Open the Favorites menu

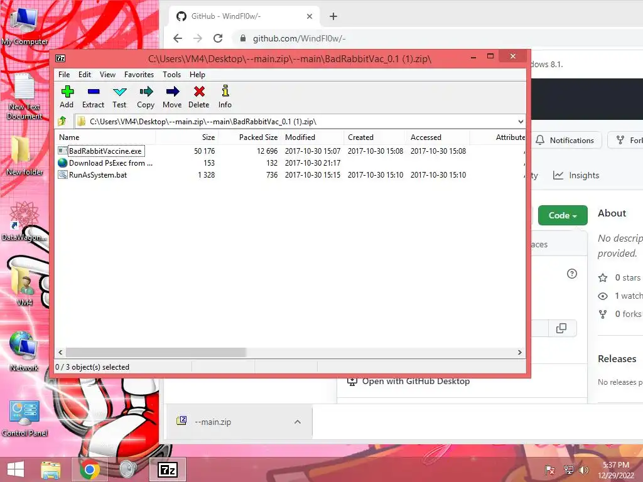[139, 75]
